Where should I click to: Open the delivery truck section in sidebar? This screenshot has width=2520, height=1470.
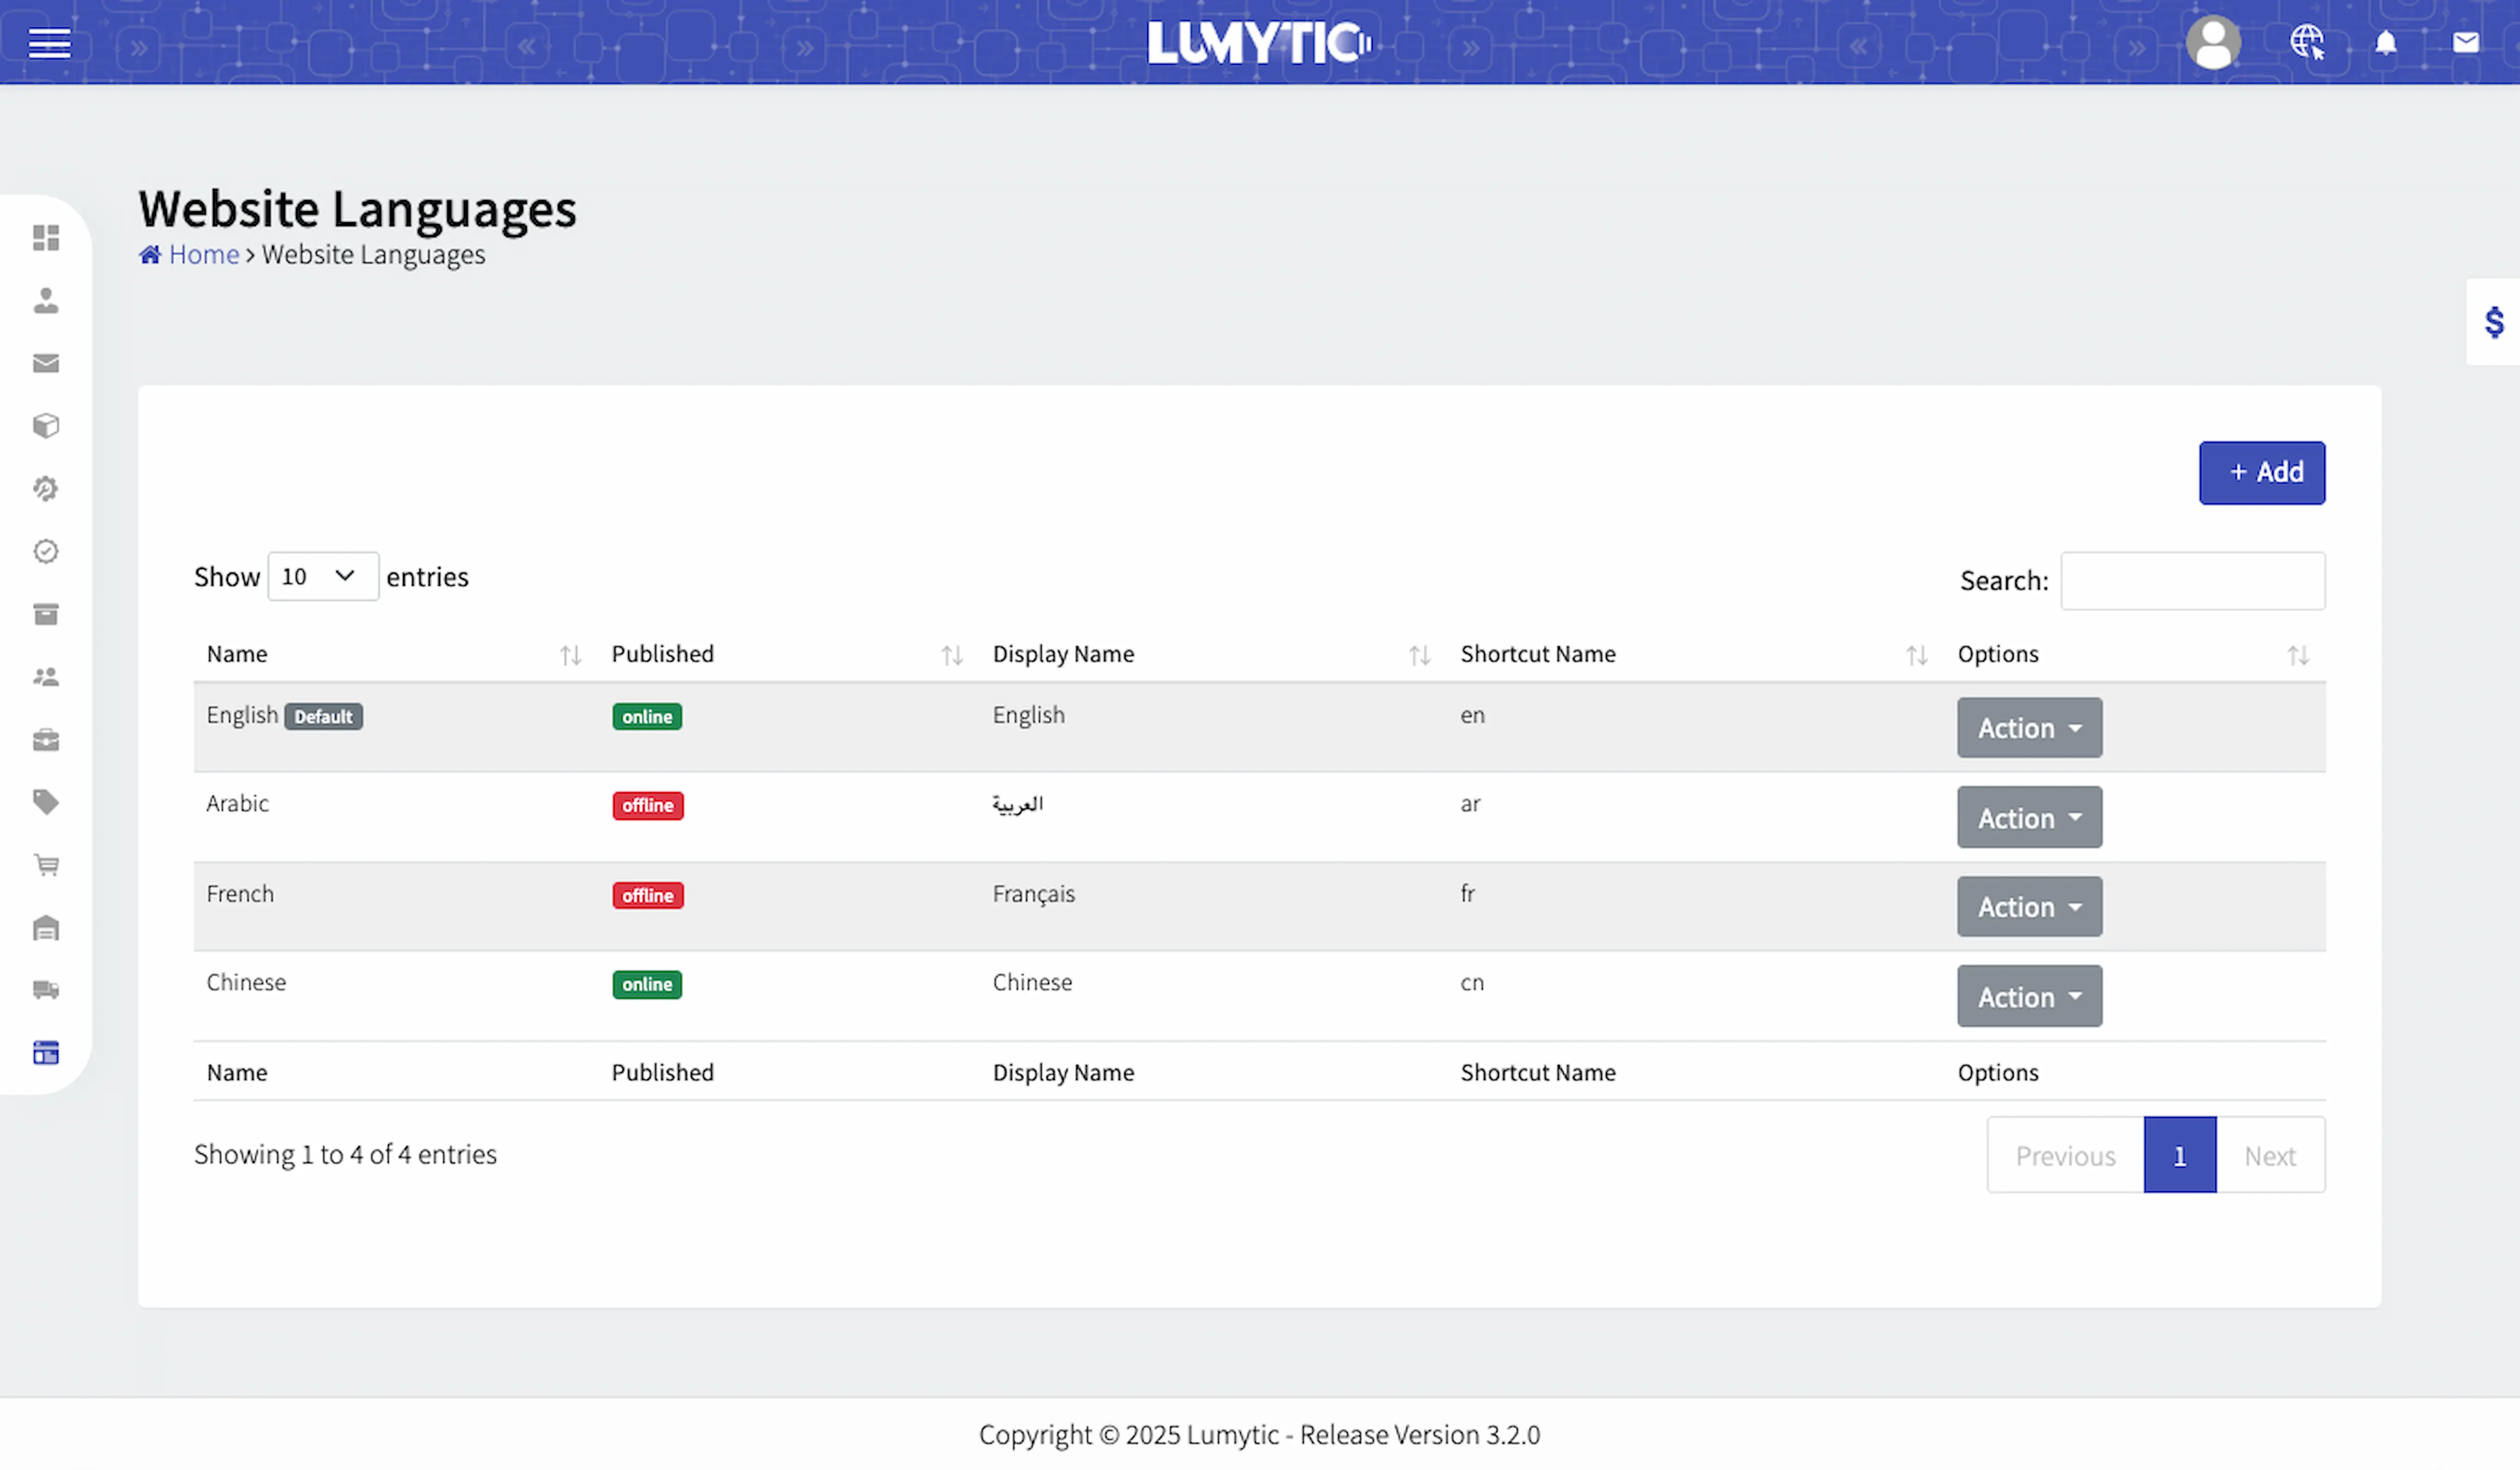[x=46, y=990]
